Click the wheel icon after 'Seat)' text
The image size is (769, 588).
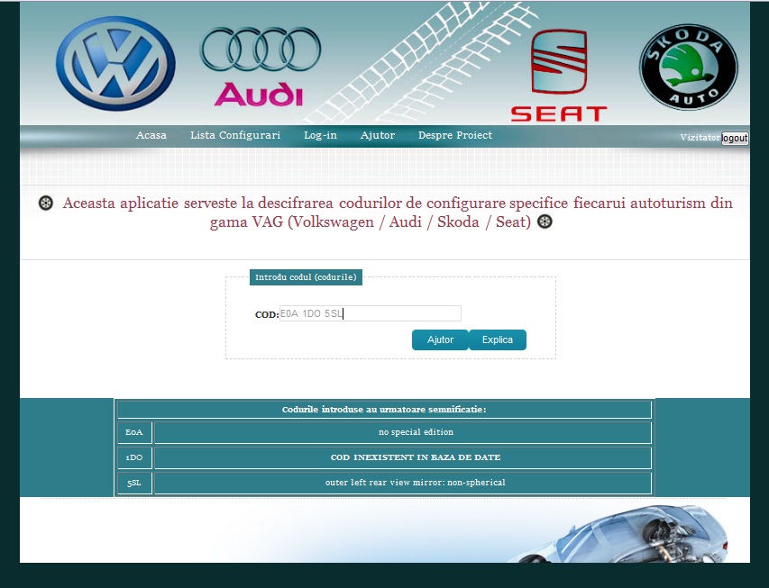coord(545,222)
